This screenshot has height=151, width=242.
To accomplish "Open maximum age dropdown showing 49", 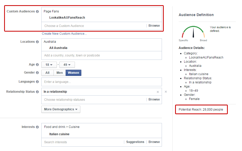I will (67, 65).
